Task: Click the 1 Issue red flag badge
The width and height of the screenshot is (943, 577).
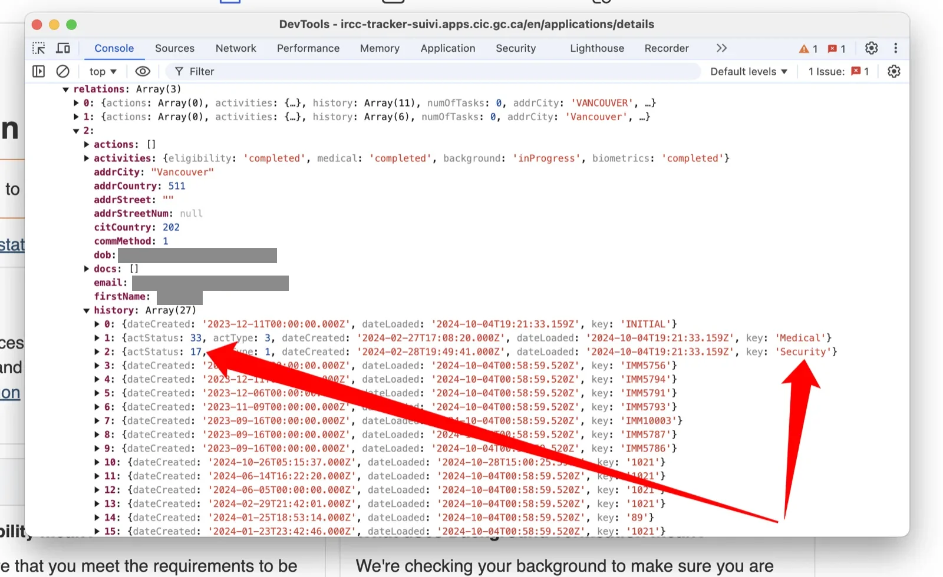Action: click(x=860, y=71)
